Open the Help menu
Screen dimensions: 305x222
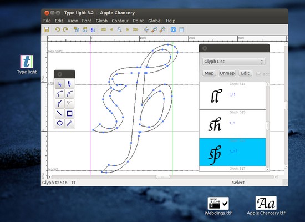coord(171,21)
